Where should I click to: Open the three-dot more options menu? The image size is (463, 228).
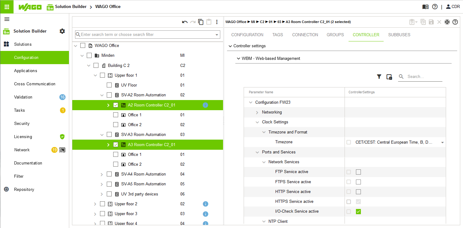[217, 22]
